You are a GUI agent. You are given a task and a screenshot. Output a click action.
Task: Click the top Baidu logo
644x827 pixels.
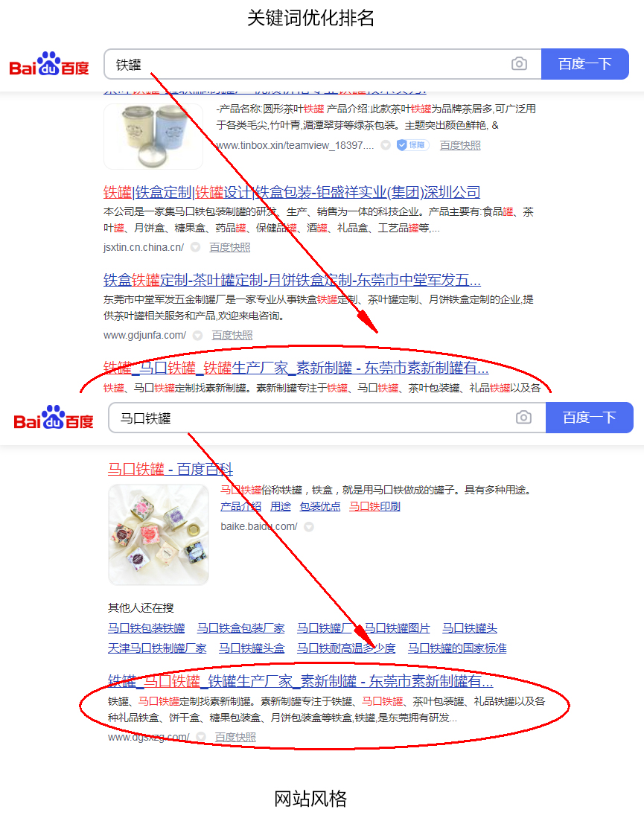[x=49, y=64]
